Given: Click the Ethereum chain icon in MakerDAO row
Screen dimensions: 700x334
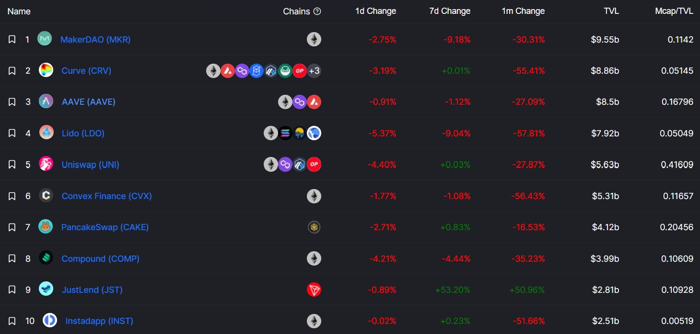Looking at the screenshot, I should [314, 39].
